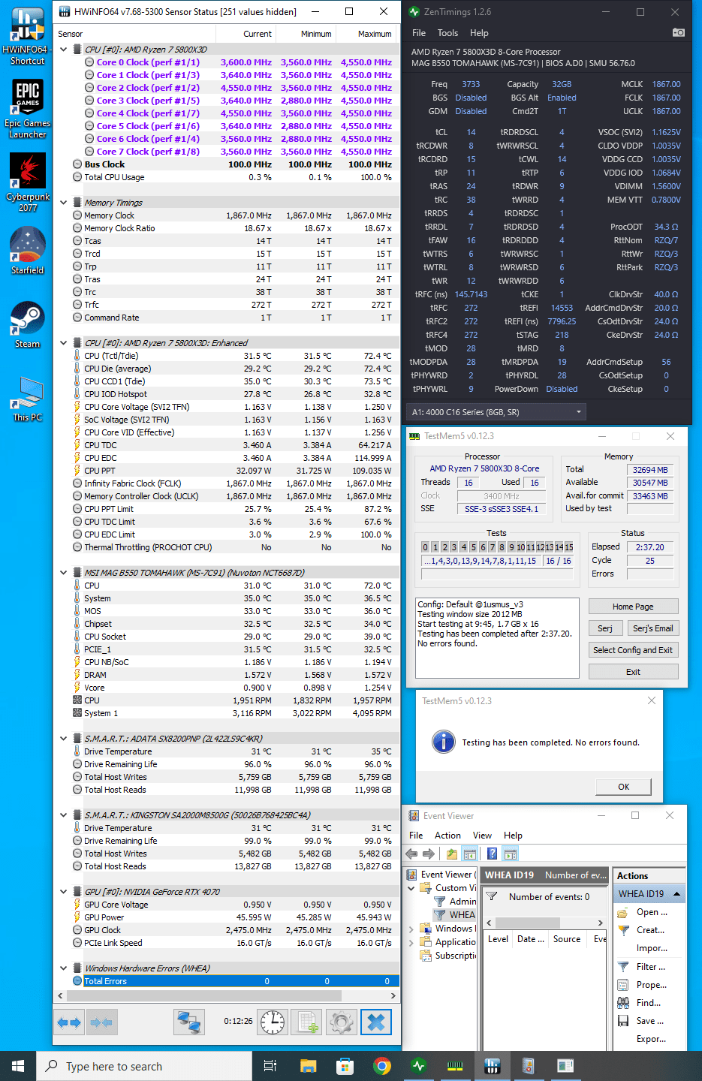Click TestMem5 Exit button

(633, 672)
